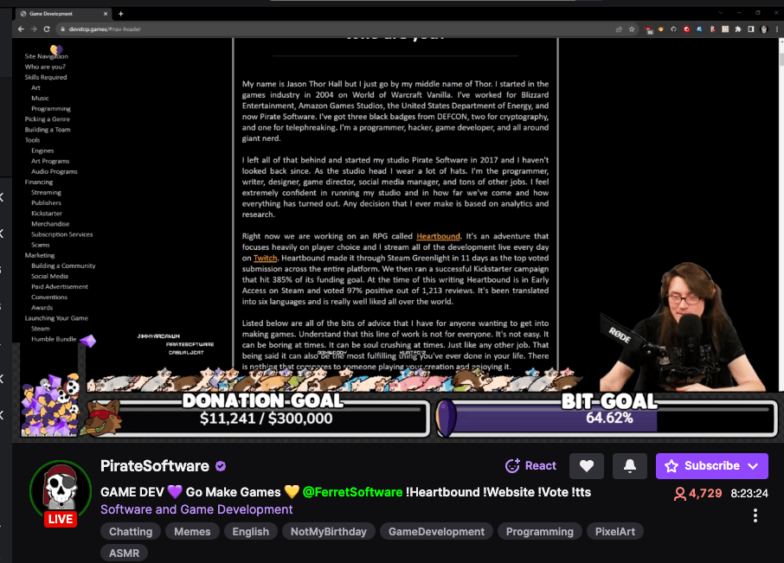Open the Twitch hyperlink in the article
This screenshot has width=784, height=563.
point(265,259)
